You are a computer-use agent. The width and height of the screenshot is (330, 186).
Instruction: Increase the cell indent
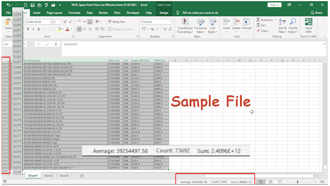click(x=102, y=29)
